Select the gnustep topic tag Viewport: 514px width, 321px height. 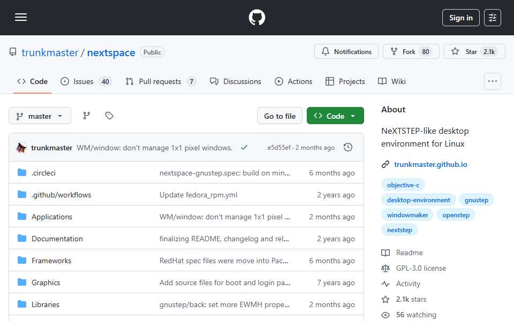point(477,200)
